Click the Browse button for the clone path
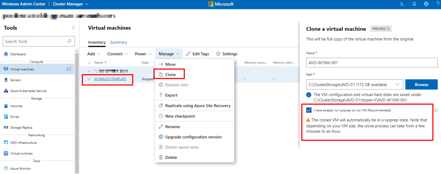The image size is (441, 174). (421, 84)
